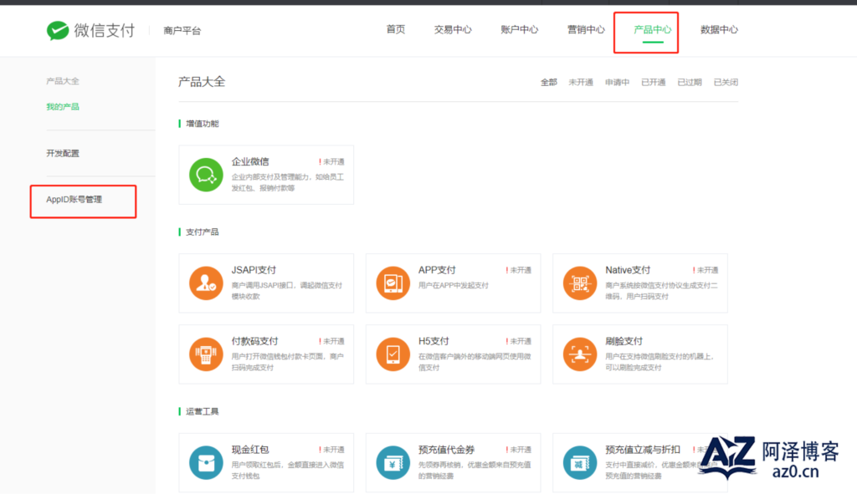Click the JSAPI支付 card title

tap(254, 270)
